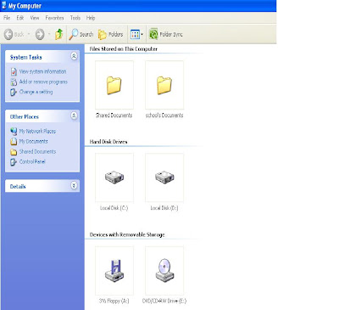
Task: Open Shared Documents in Other Places
Action: (x=37, y=151)
